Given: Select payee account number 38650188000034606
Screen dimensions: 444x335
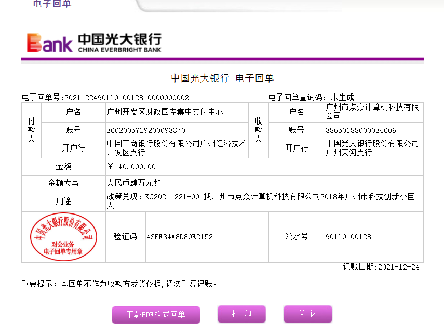Looking at the screenshot, I should coord(361,130).
